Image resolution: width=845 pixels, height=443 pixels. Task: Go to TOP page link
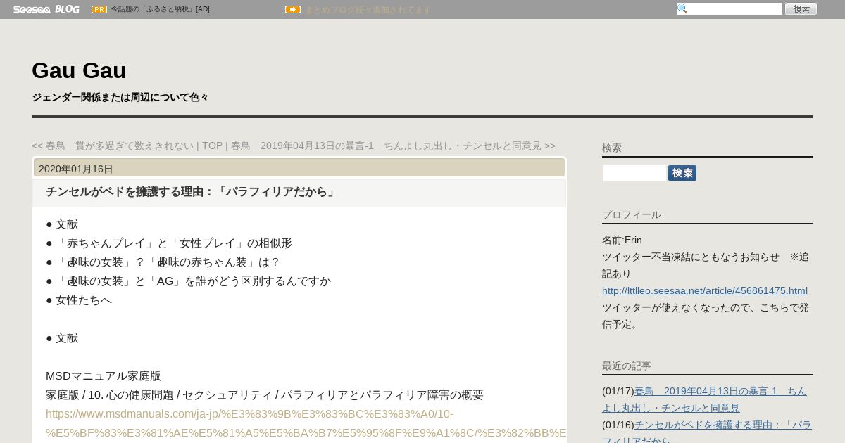(x=212, y=146)
